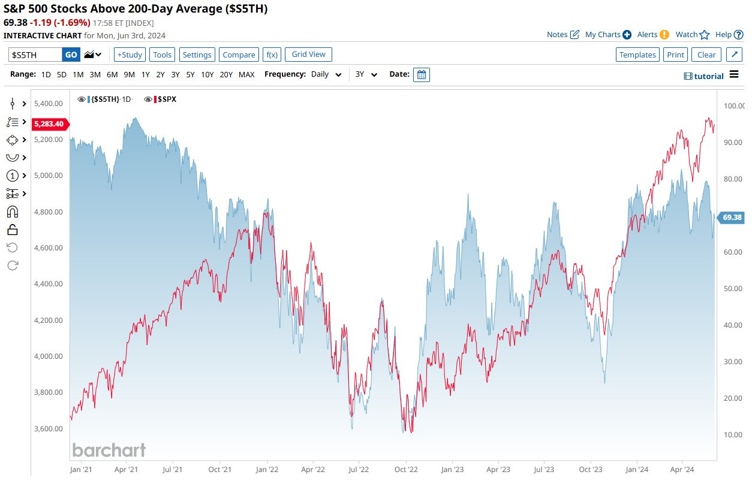Set range to 1D
Screen dimensions: 752x484
(46, 75)
